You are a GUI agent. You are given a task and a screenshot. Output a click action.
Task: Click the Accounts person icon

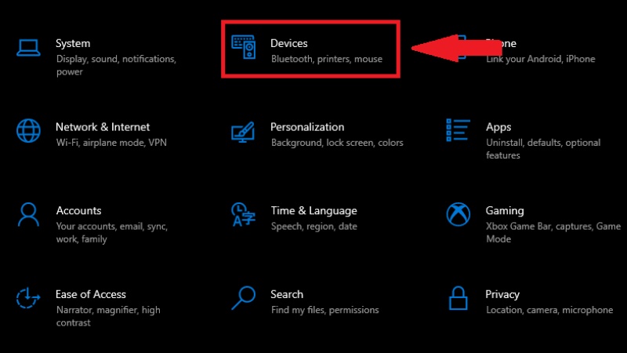pyautogui.click(x=28, y=214)
